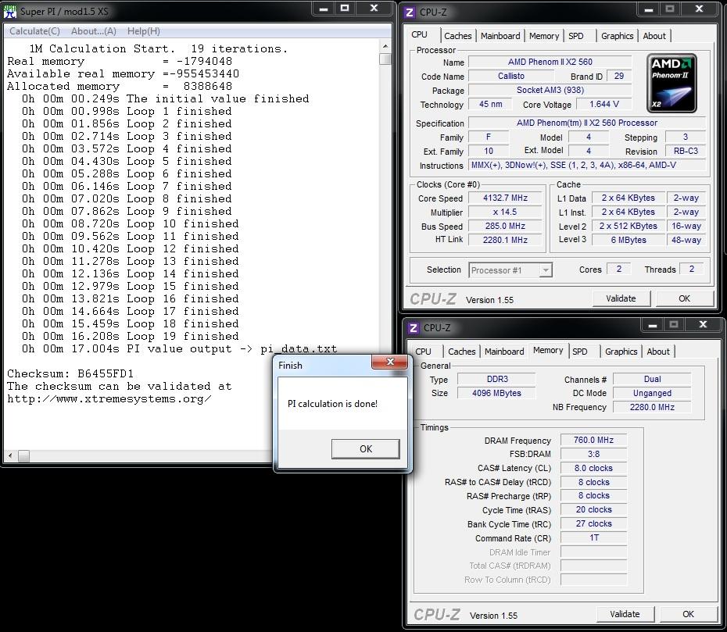The height and width of the screenshot is (632, 727).
Task: Click OK in bottom CPU-Z window
Action: (x=688, y=614)
